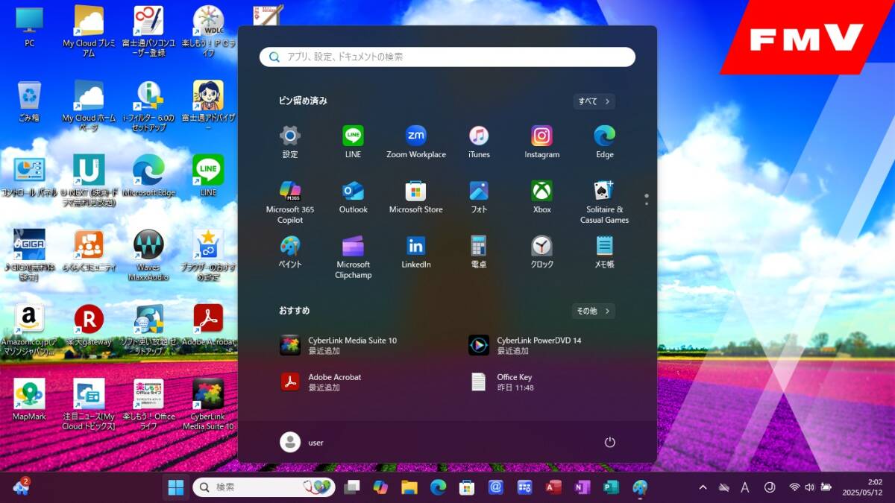Launch pinned LINE app in Start menu

(353, 142)
